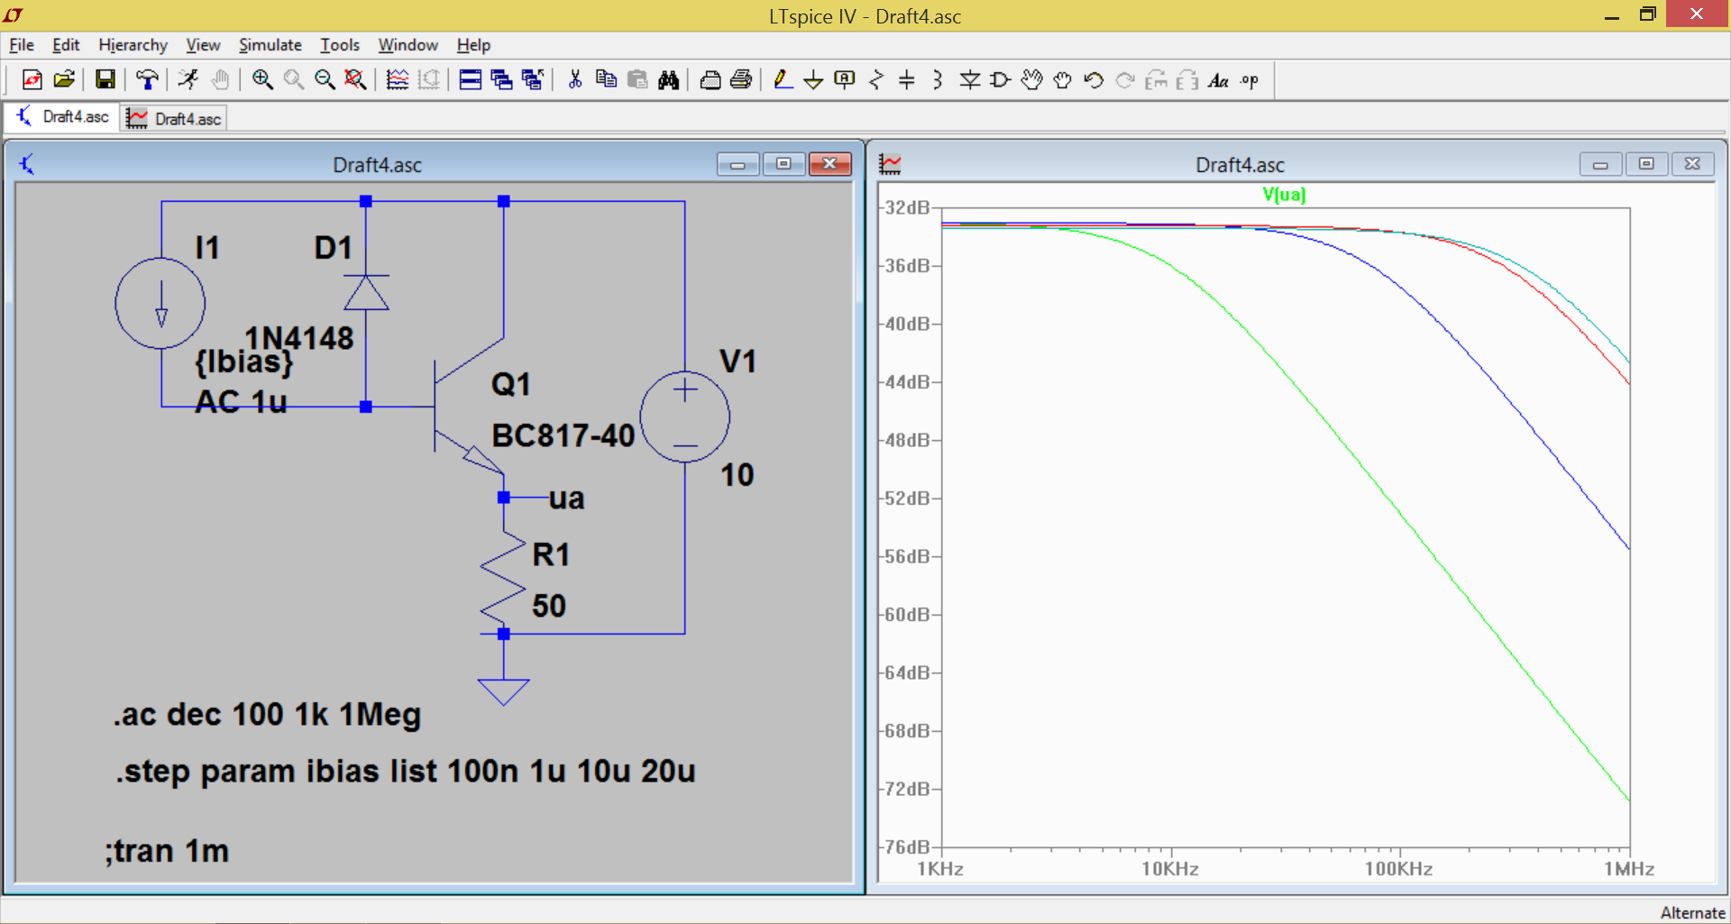
Task: Open the Hierarchy menu
Action: pyautogui.click(x=133, y=44)
